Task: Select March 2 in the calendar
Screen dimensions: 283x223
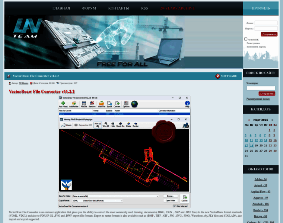Action: coord(274,130)
